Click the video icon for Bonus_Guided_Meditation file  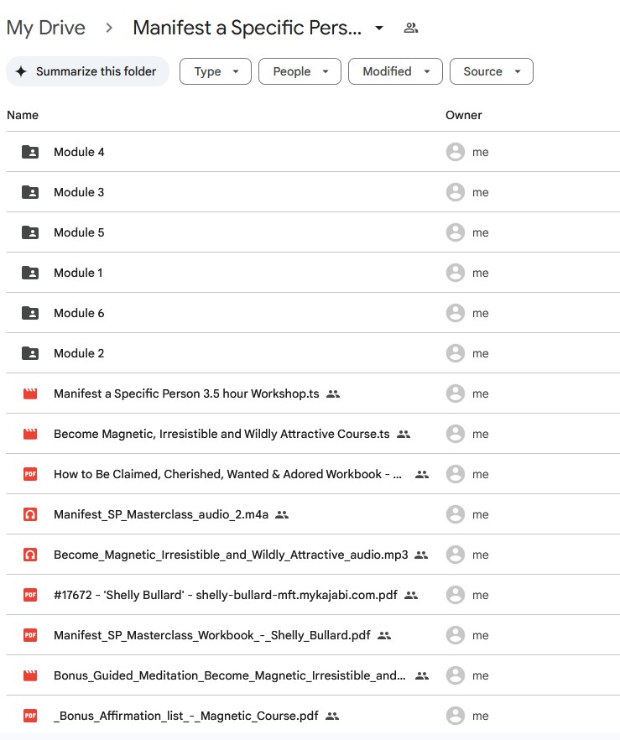point(30,675)
